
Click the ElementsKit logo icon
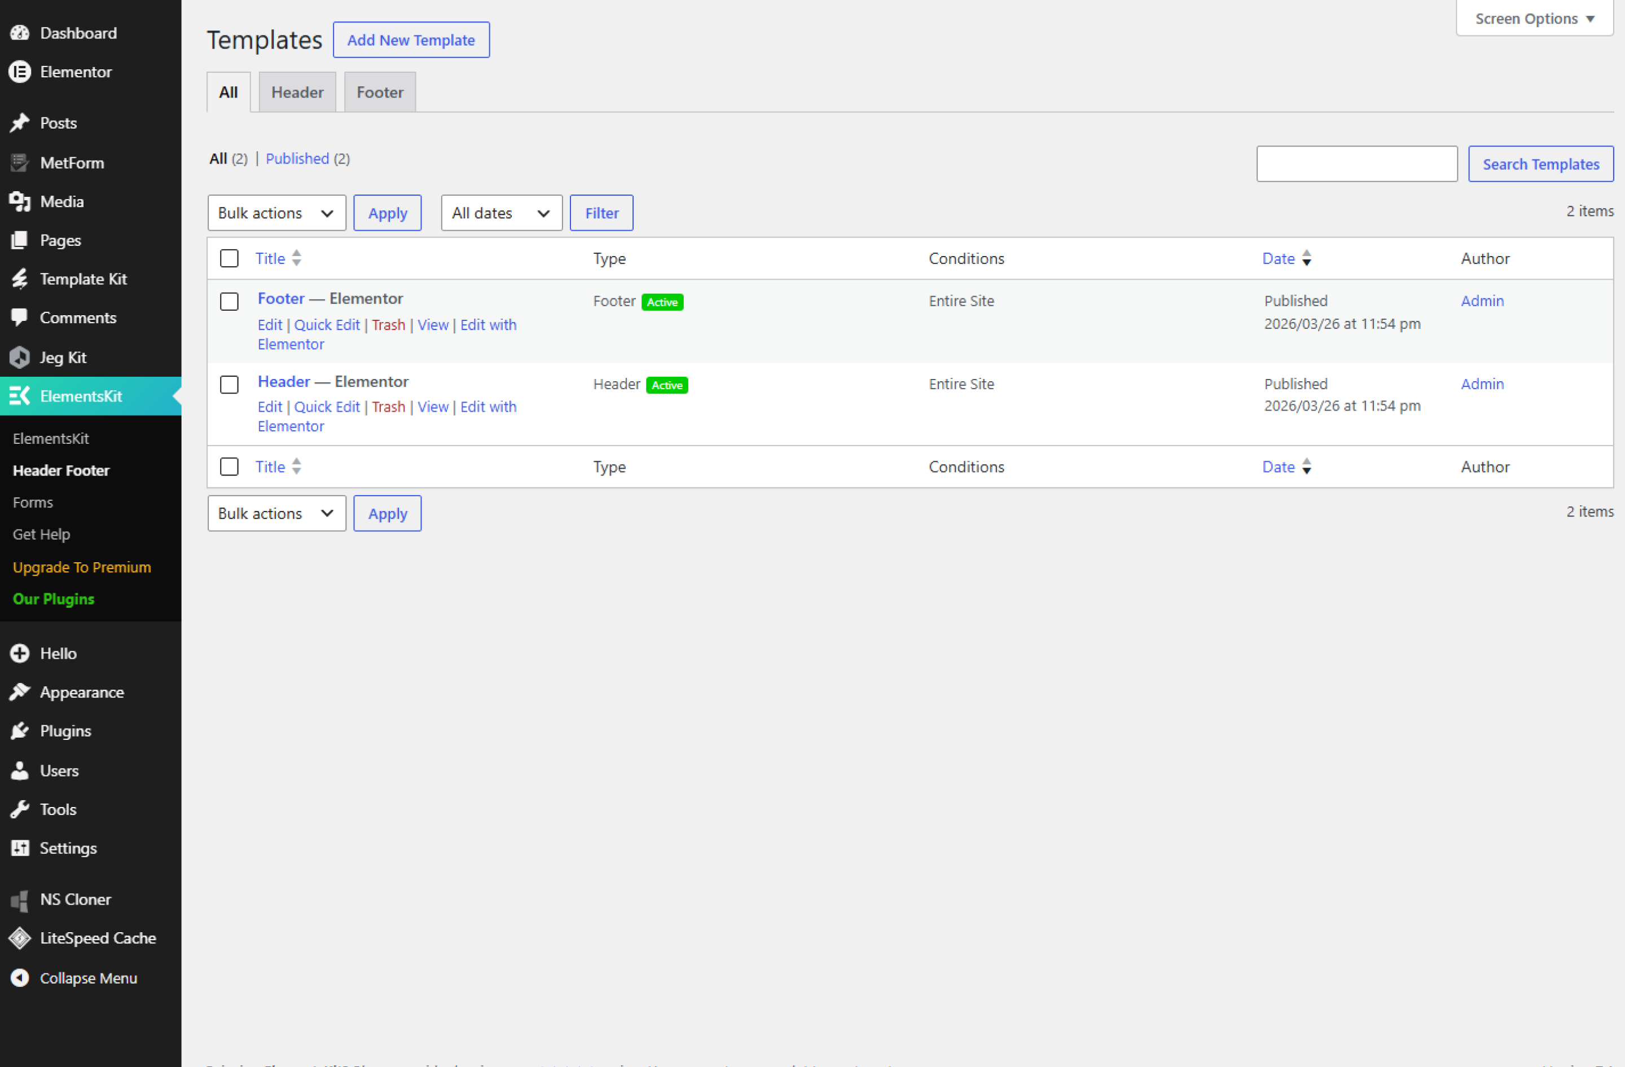point(20,396)
